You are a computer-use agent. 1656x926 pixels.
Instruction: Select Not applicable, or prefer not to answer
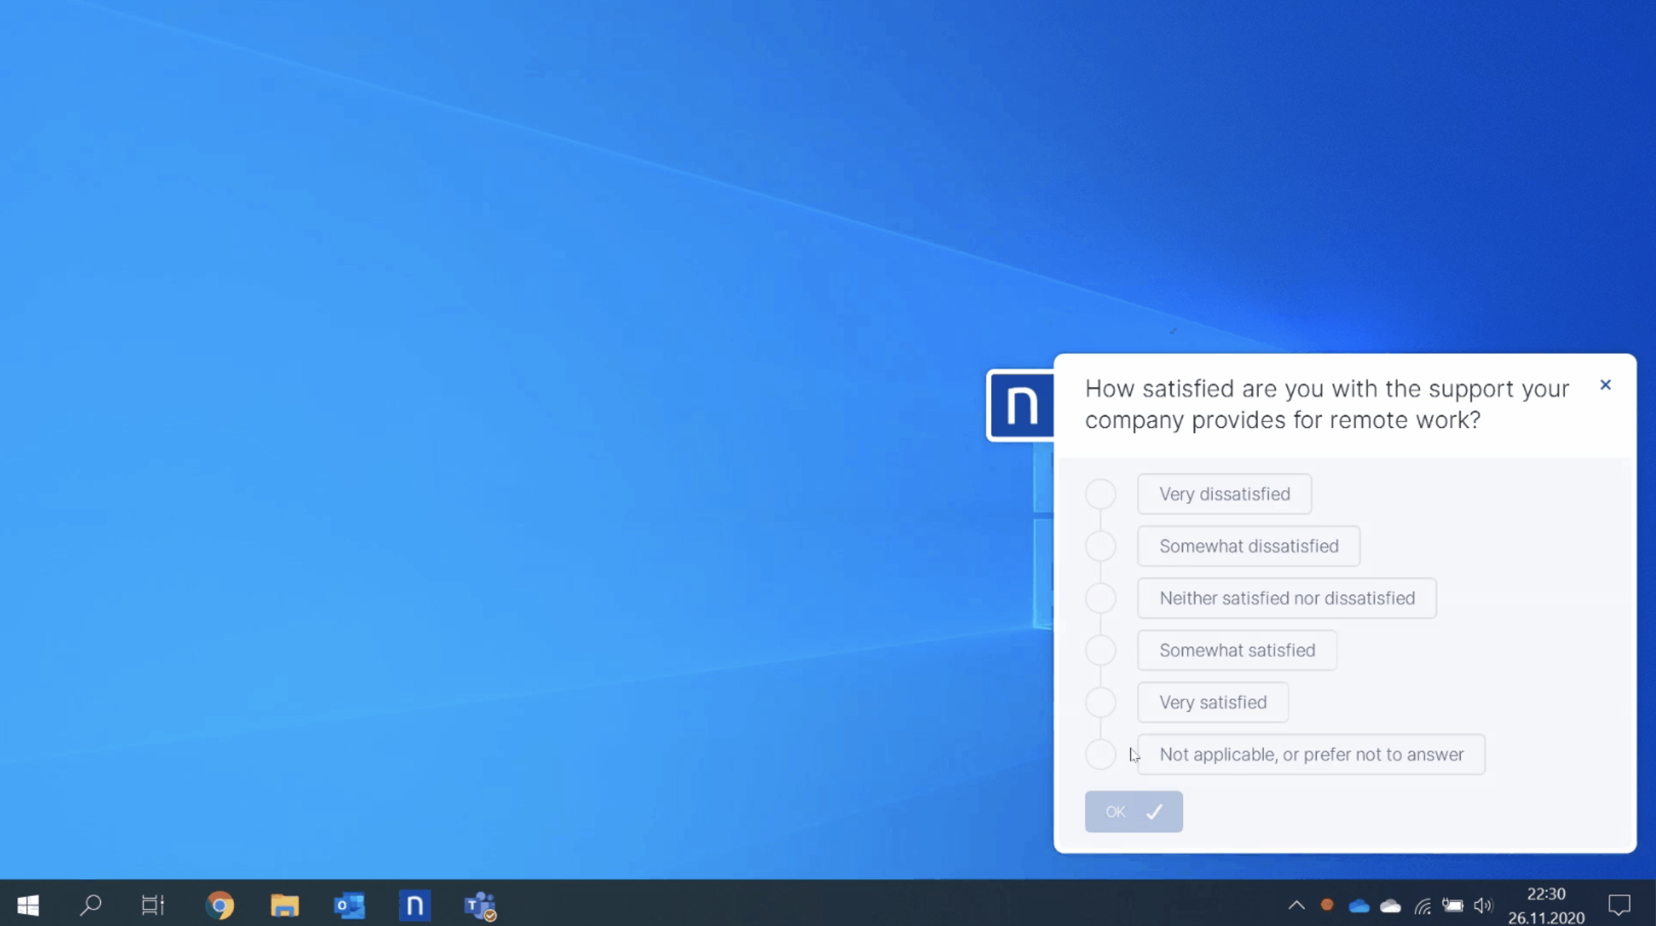1310,754
